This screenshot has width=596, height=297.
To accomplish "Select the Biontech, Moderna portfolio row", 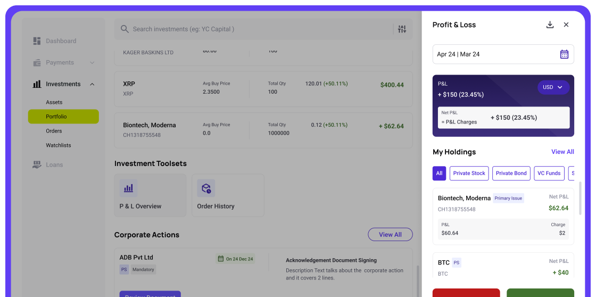I will pos(263,130).
